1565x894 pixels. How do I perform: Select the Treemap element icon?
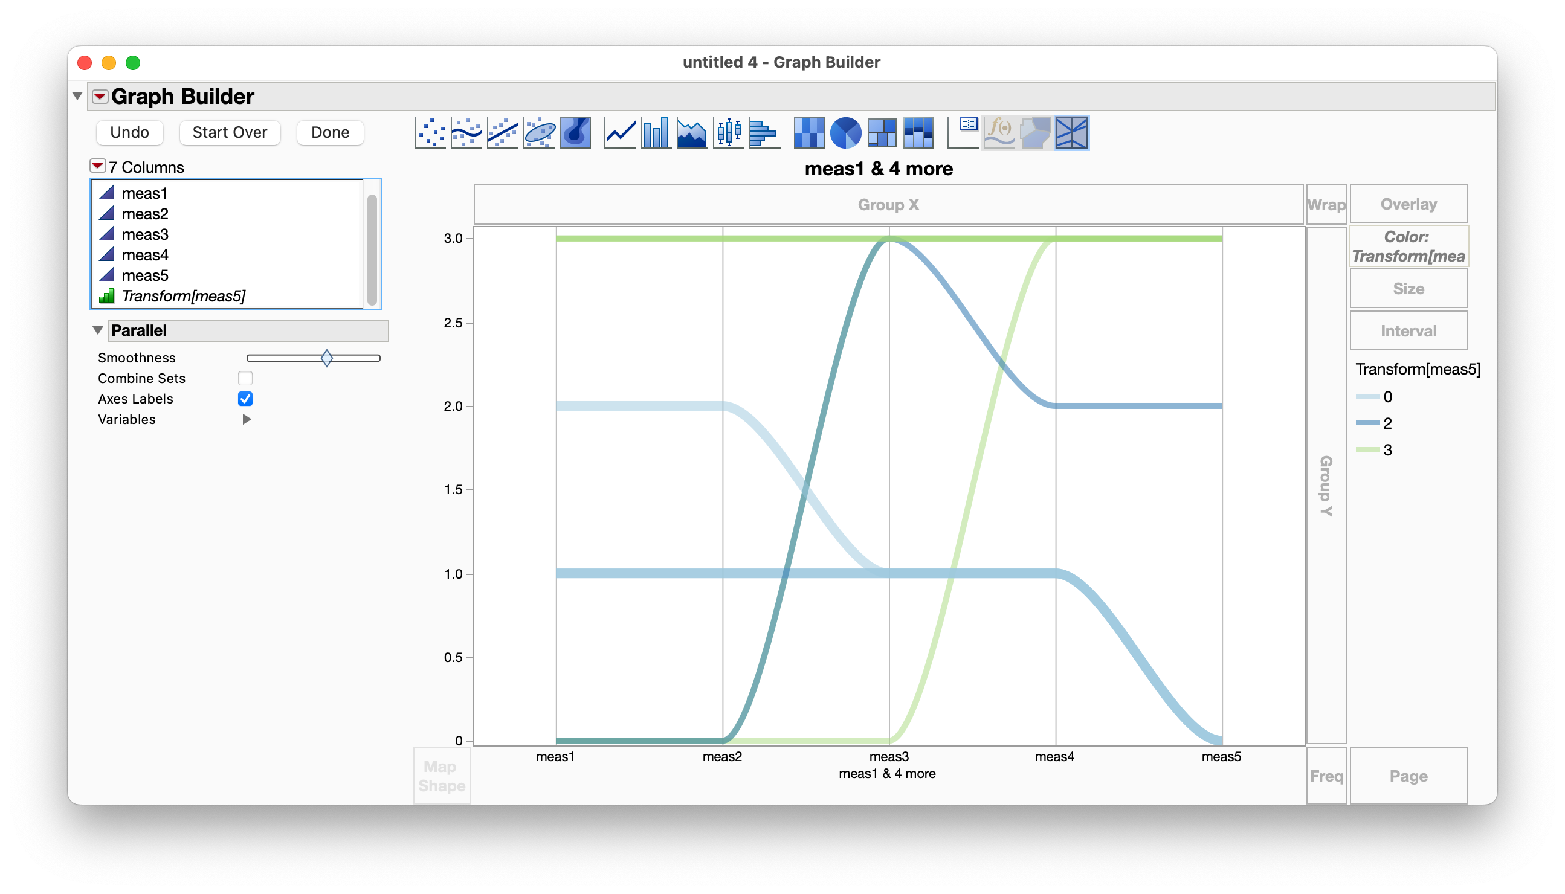tap(882, 133)
